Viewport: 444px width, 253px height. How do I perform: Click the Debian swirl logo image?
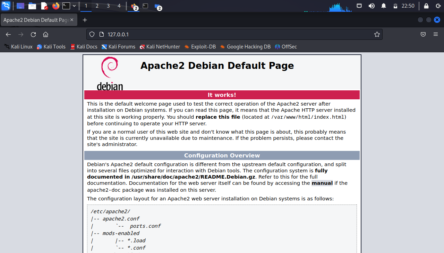point(110,73)
